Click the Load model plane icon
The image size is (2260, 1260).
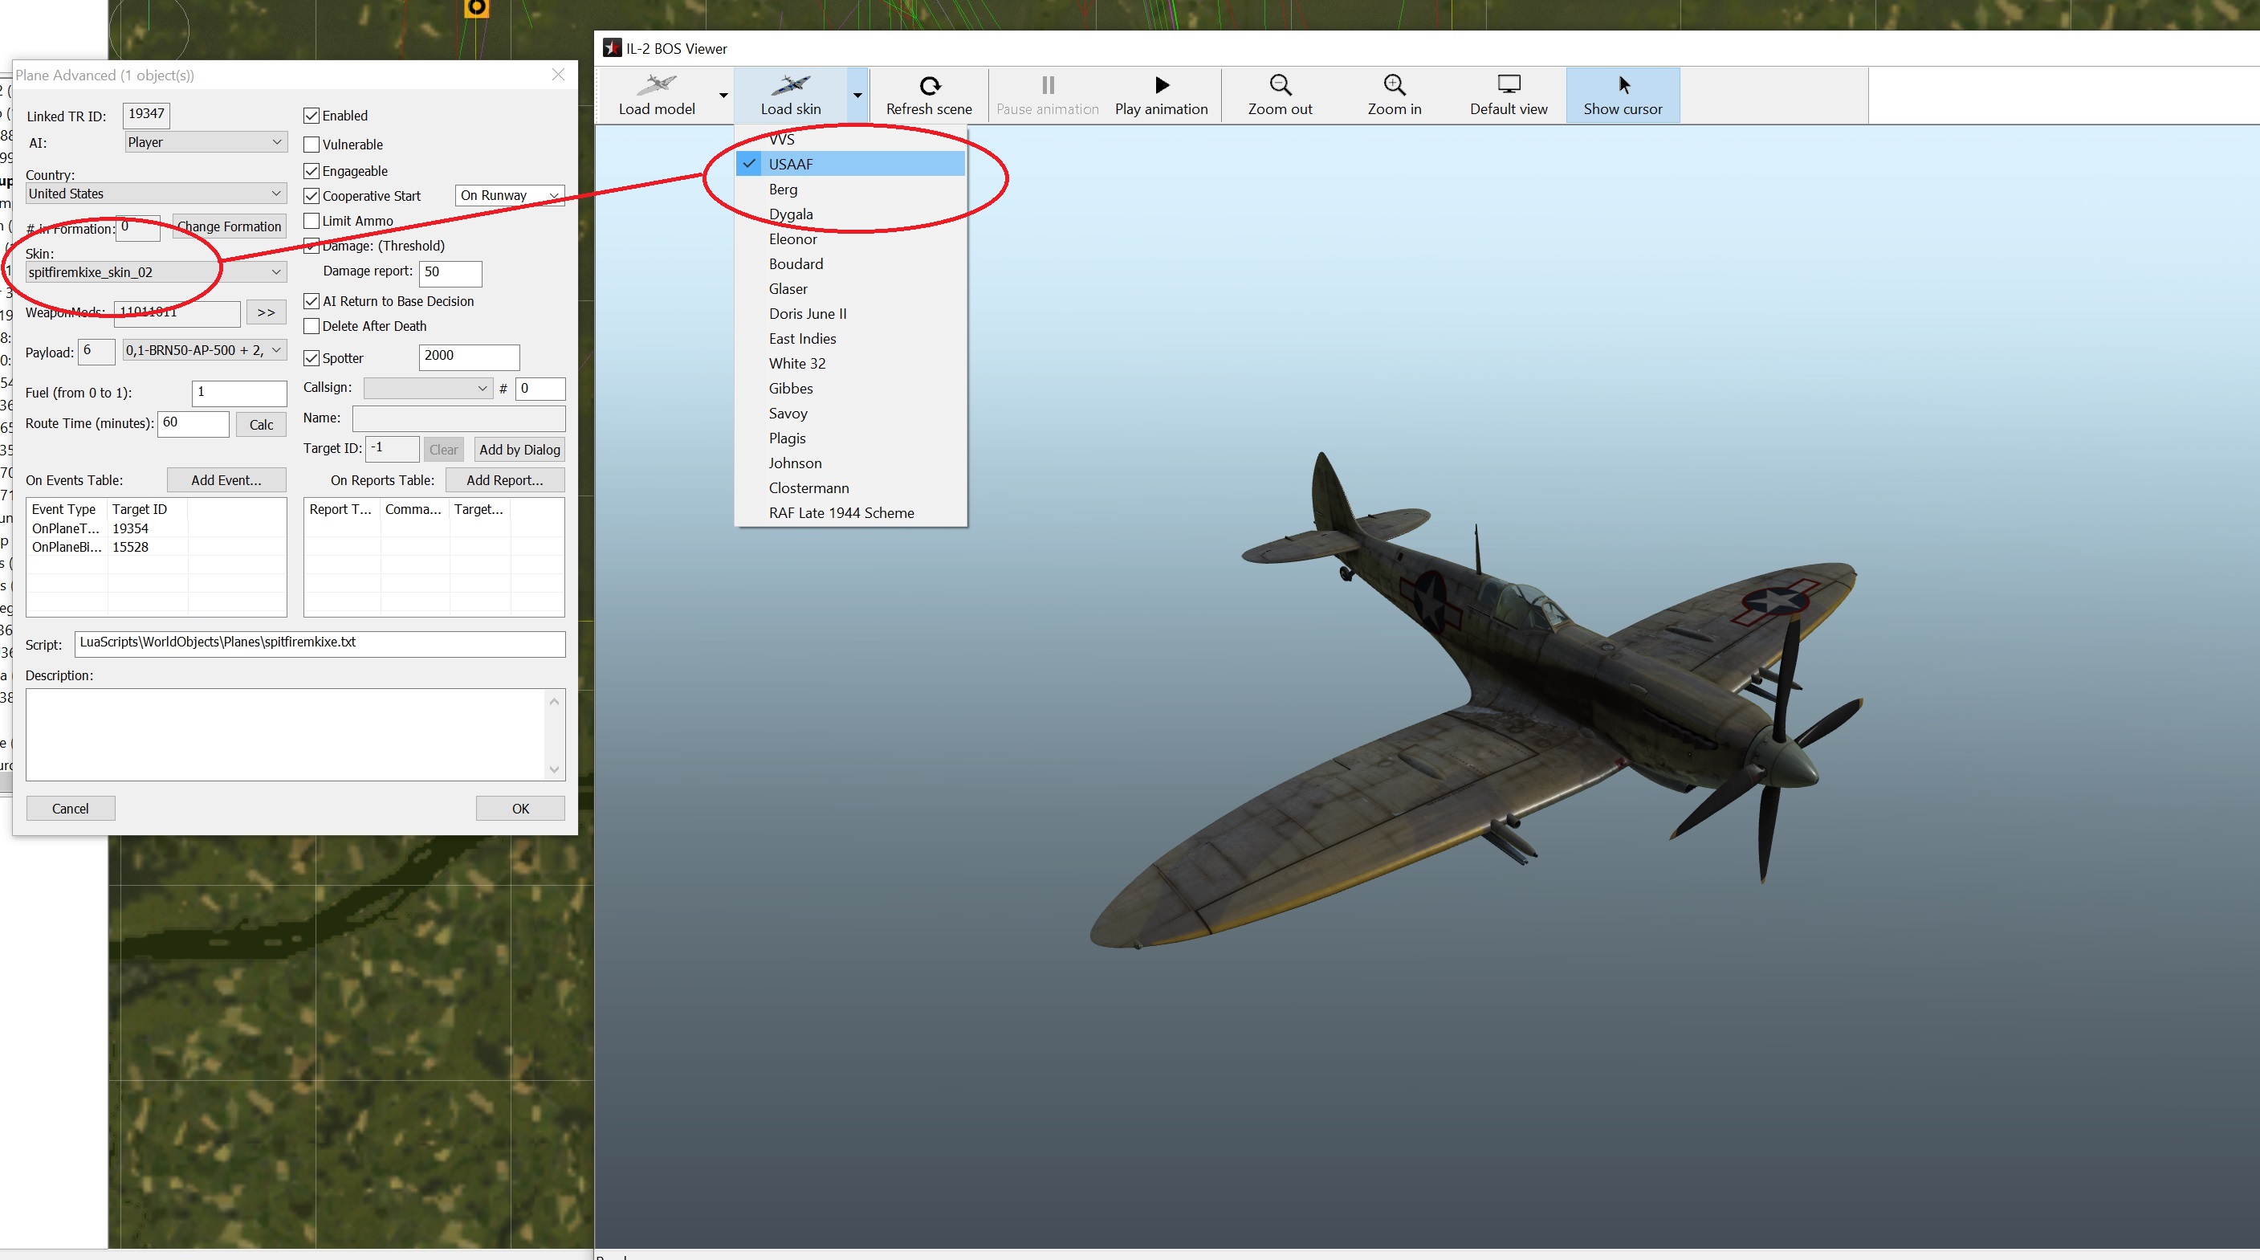(x=656, y=85)
